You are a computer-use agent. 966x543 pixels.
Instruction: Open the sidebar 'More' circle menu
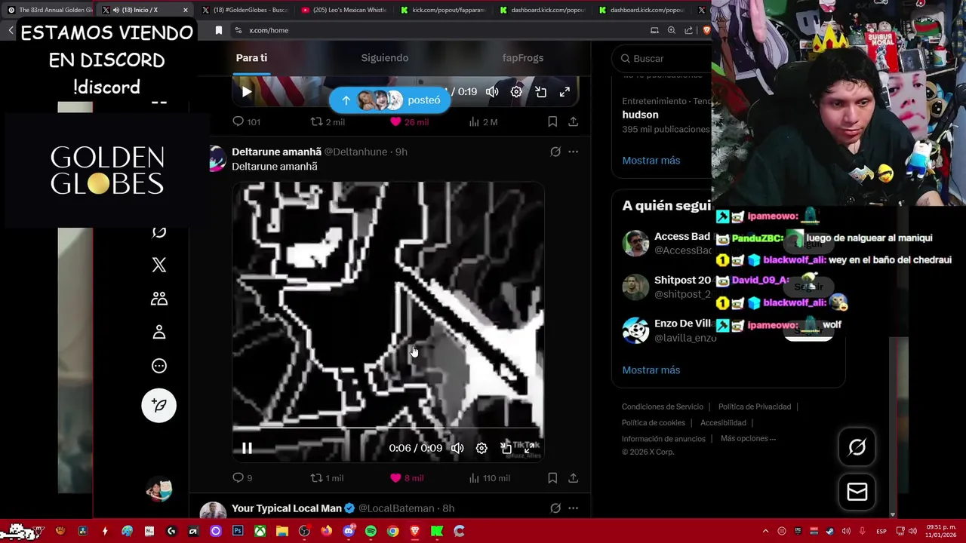click(x=159, y=366)
